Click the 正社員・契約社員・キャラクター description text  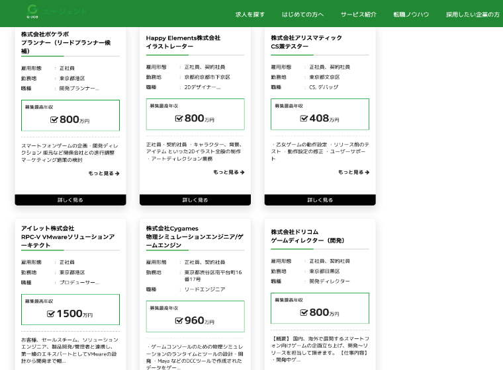click(194, 151)
